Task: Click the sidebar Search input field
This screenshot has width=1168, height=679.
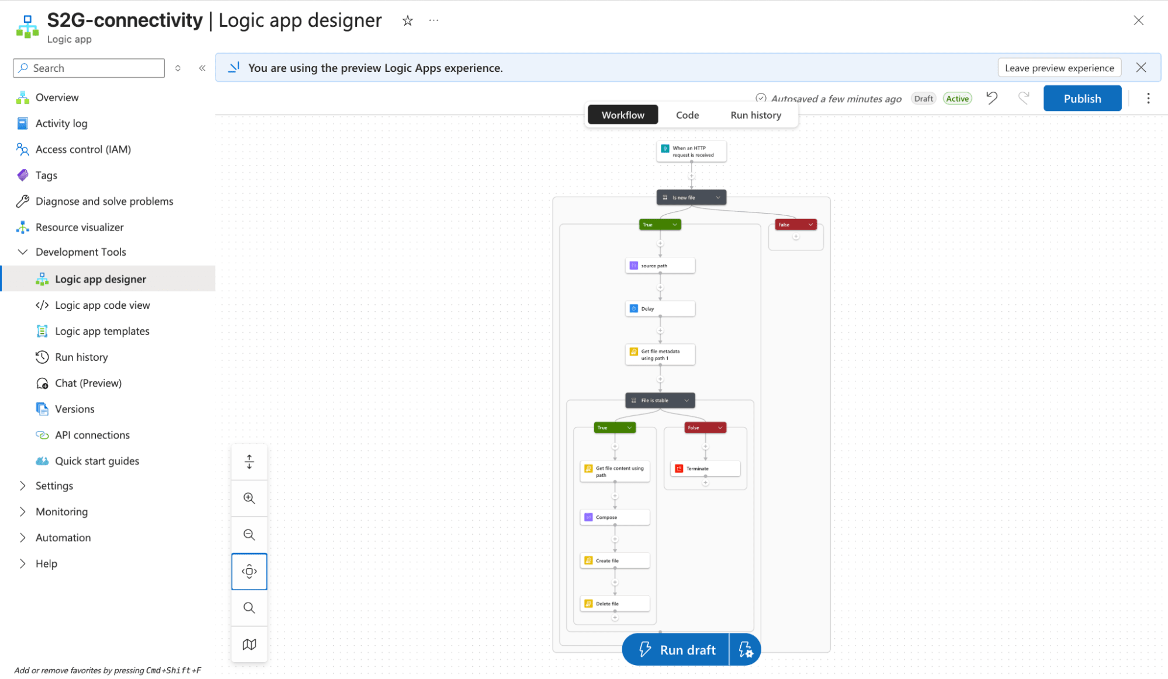Action: (89, 68)
